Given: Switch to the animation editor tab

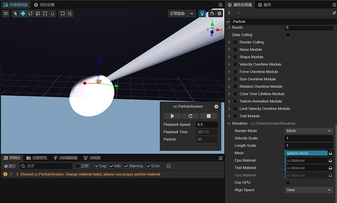Looking at the screenshot, I should pyautogui.click(x=65, y=158).
